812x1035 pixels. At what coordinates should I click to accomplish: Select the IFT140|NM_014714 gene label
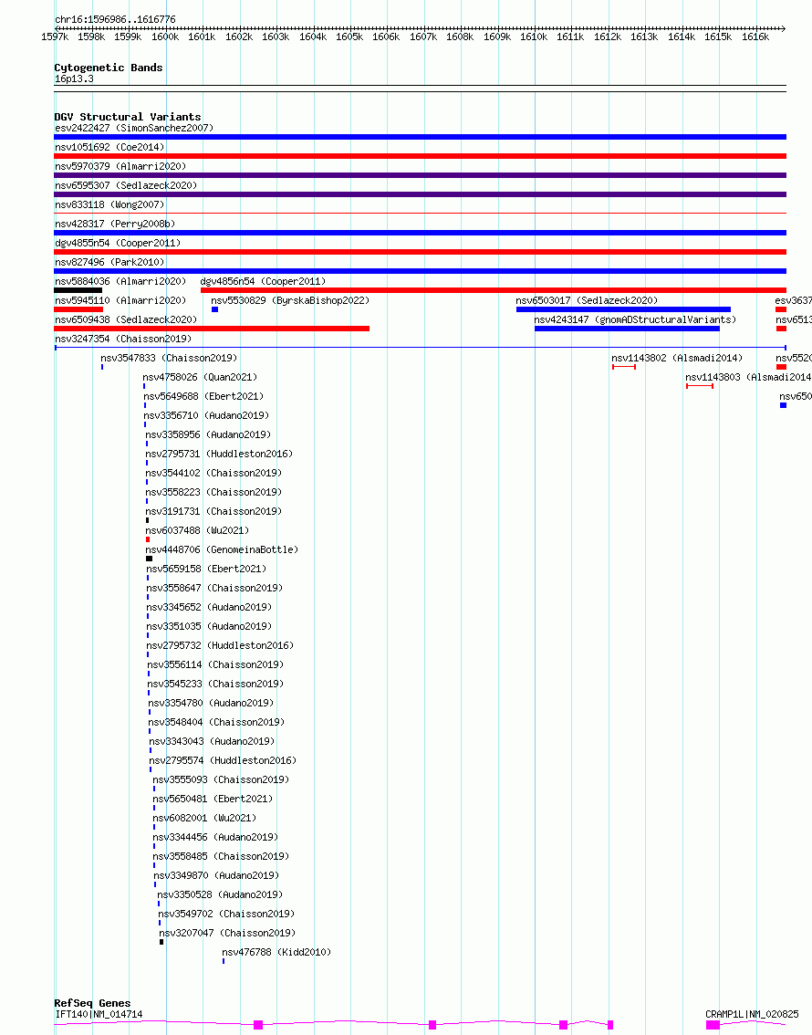pos(99,1014)
